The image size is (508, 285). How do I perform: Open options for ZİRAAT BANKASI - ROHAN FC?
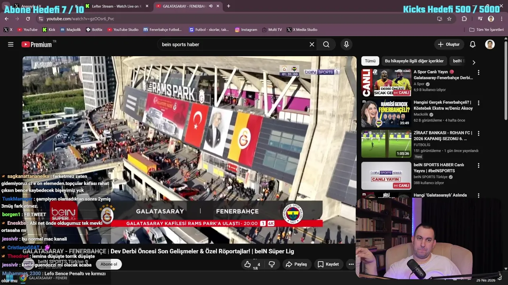479,133
